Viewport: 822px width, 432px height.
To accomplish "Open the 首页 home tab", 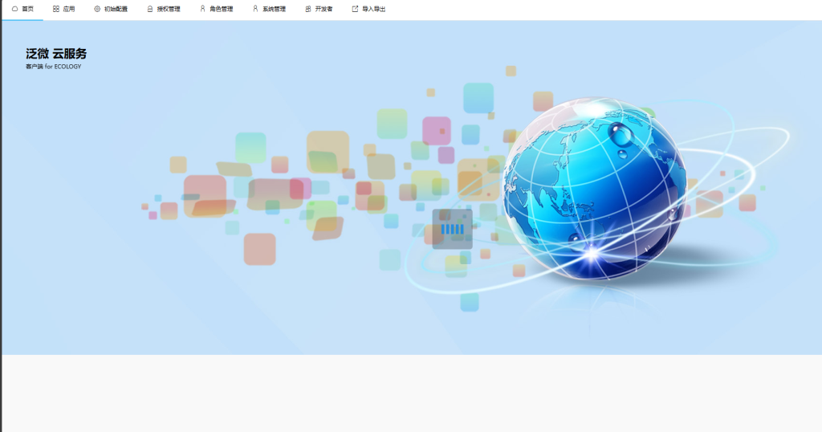I will coord(22,9).
